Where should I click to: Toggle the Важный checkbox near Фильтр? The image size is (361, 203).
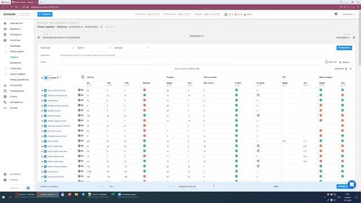tap(327, 62)
